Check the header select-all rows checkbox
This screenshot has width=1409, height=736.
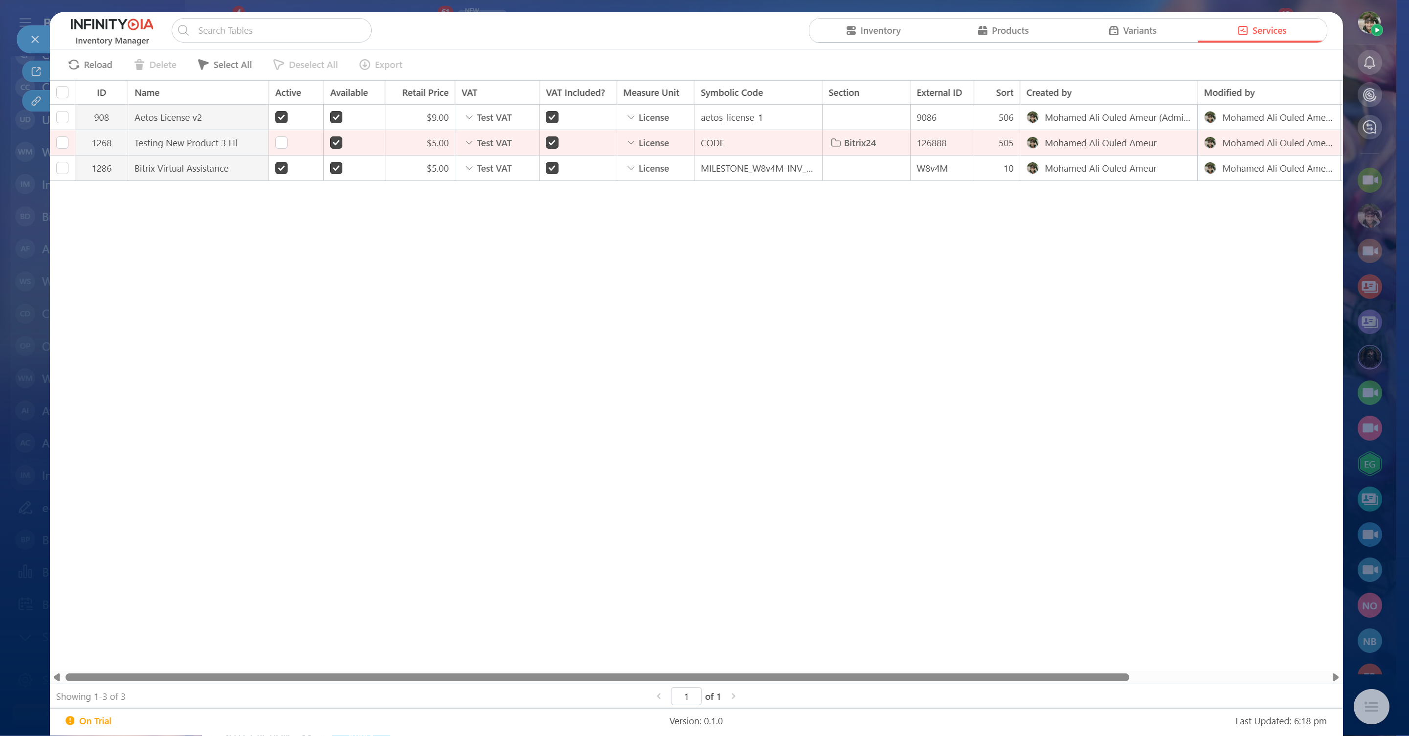[x=62, y=92]
